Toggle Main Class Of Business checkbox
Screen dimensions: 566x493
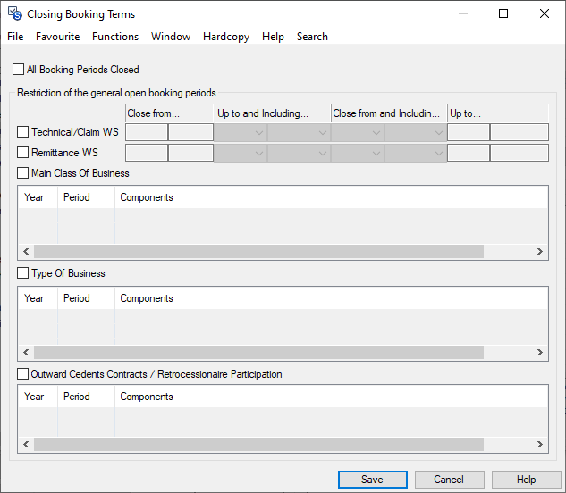point(23,173)
